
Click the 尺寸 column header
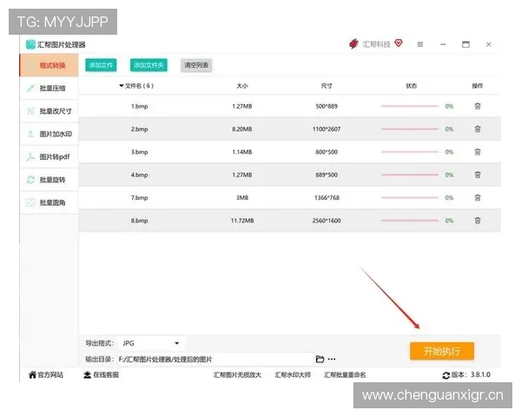point(326,86)
